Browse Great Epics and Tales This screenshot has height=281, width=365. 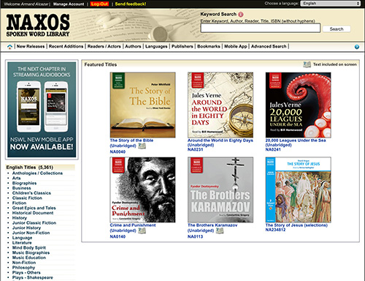click(x=34, y=208)
